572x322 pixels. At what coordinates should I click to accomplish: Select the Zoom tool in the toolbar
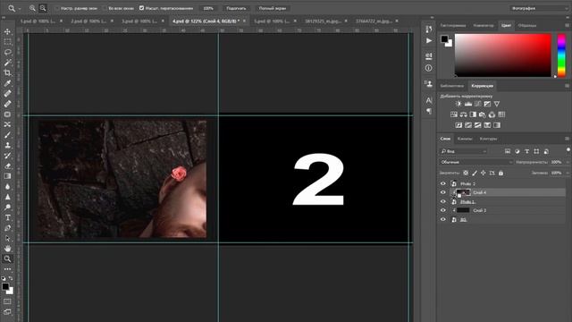coord(7,258)
